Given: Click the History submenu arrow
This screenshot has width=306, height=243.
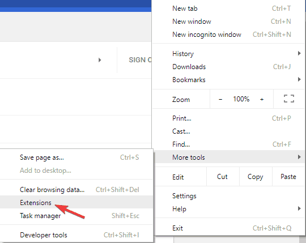Looking at the screenshot, I should (x=299, y=53).
